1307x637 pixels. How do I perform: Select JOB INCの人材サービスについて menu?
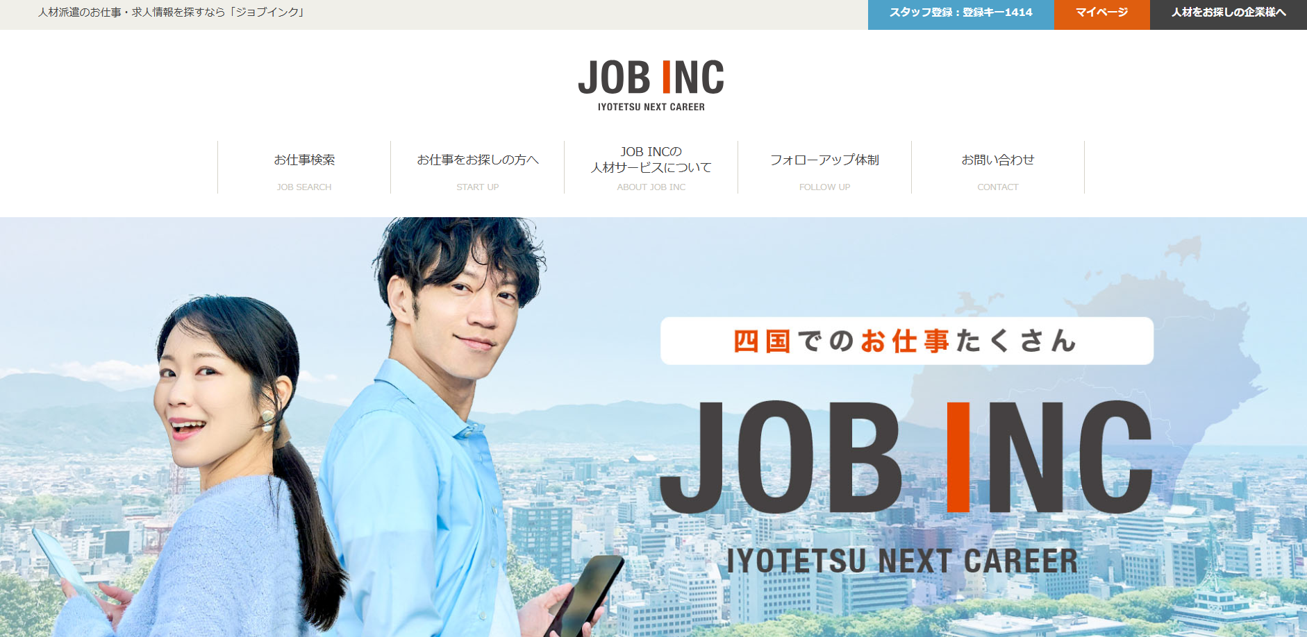(651, 167)
